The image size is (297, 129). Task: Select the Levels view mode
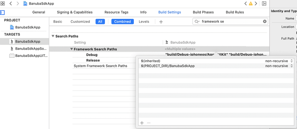[x=144, y=22]
